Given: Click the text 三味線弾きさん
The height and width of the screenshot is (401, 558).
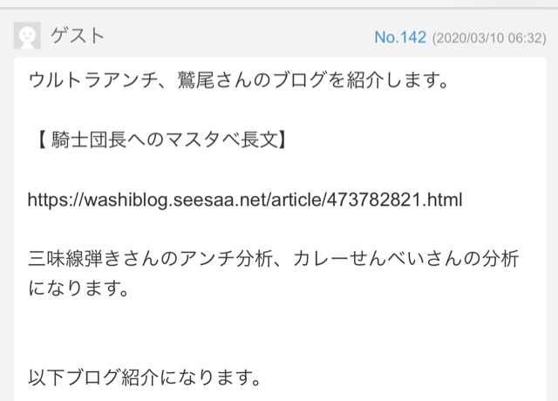Looking at the screenshot, I should (93, 259).
